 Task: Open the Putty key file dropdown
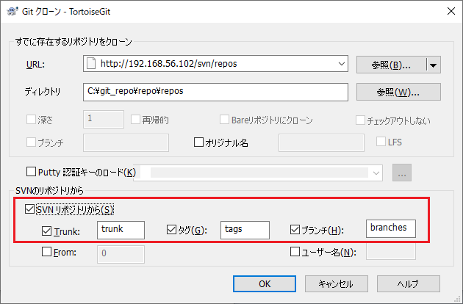pos(376,173)
